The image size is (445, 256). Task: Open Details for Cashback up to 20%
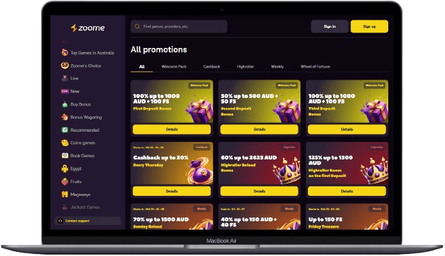point(172,191)
